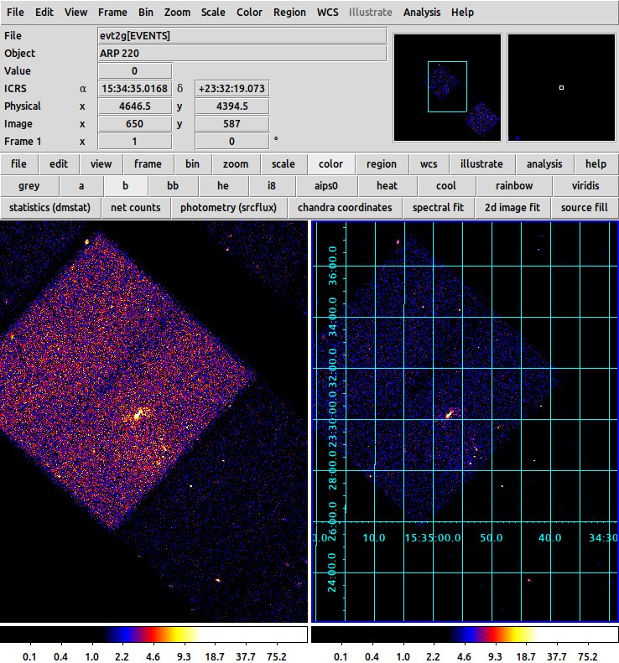Click the Physical y value 4394.5
This screenshot has height=663, width=619.
pyautogui.click(x=231, y=106)
